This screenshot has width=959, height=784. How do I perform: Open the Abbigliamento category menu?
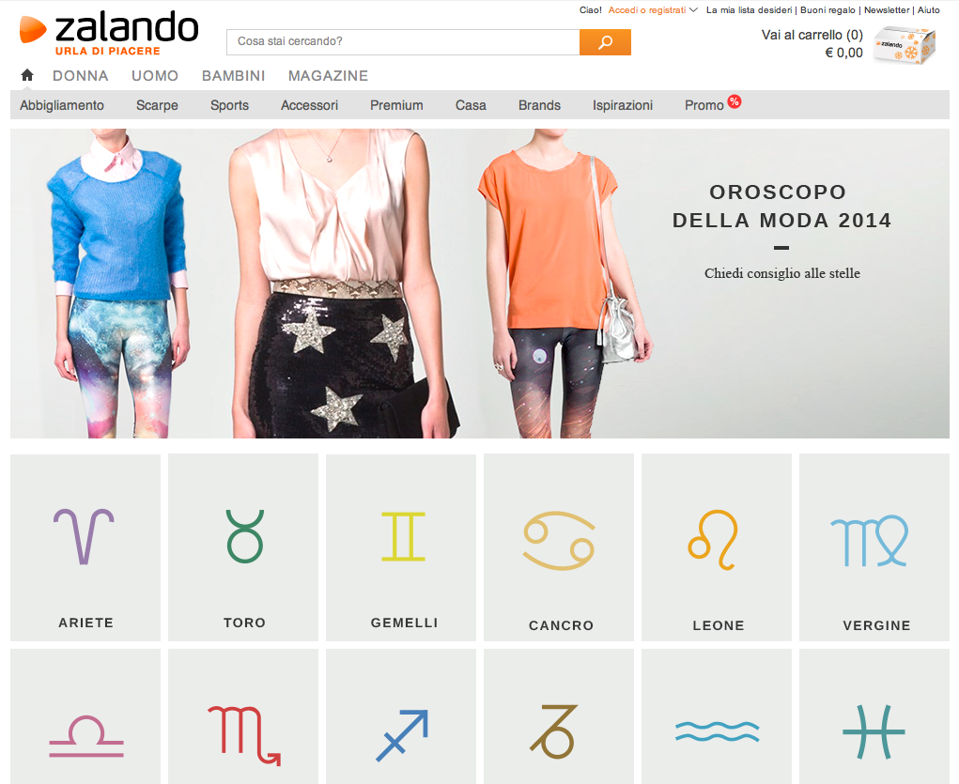pos(62,105)
